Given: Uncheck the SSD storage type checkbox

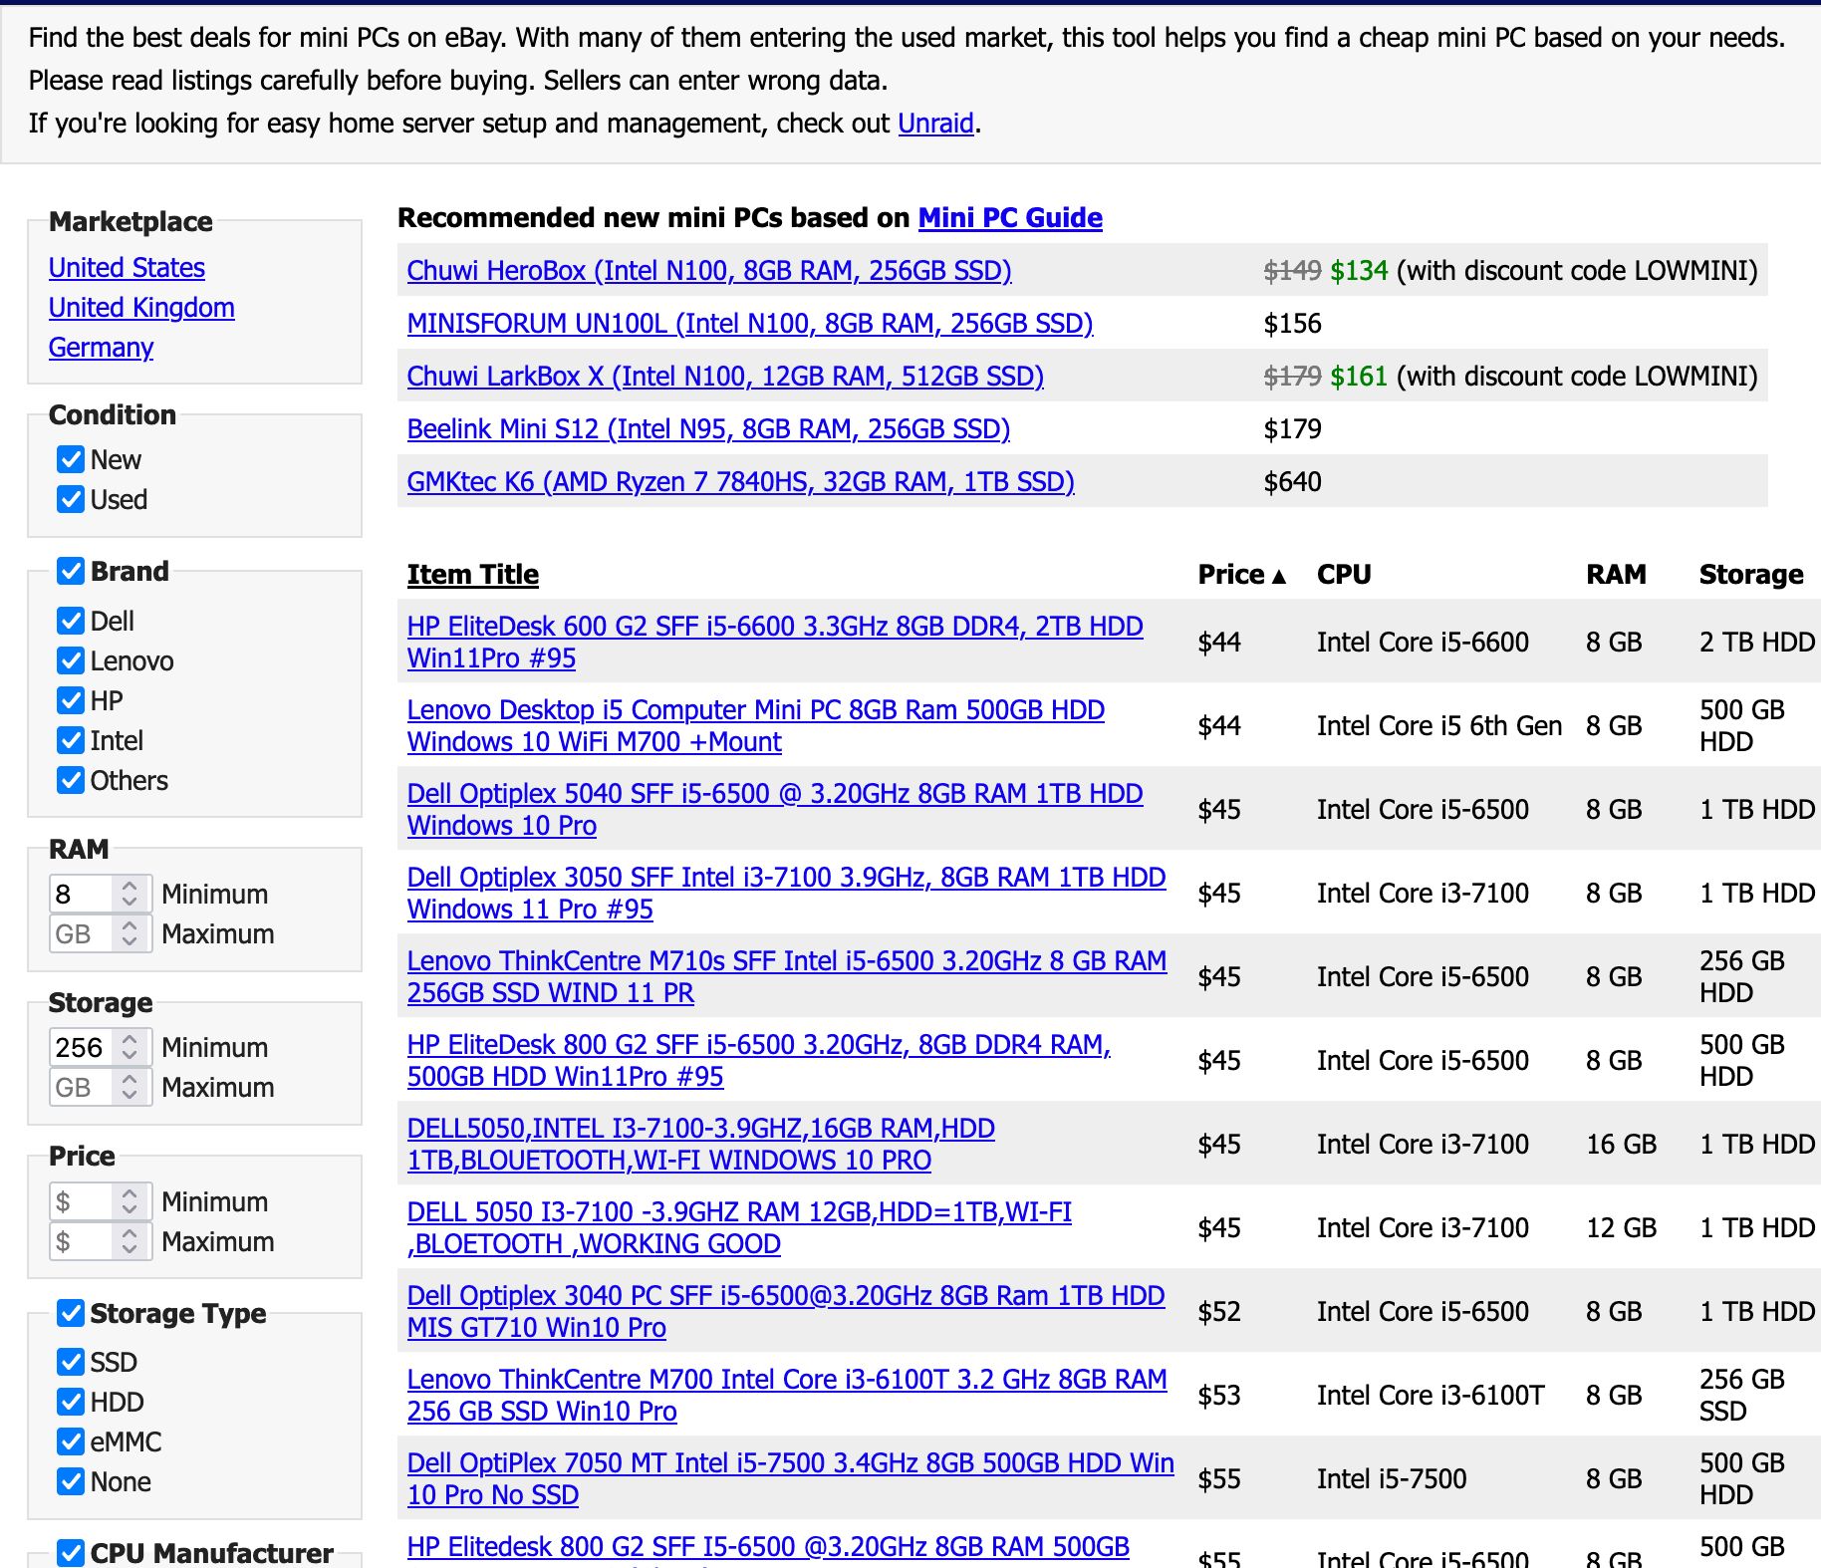Looking at the screenshot, I should pos(71,1362).
